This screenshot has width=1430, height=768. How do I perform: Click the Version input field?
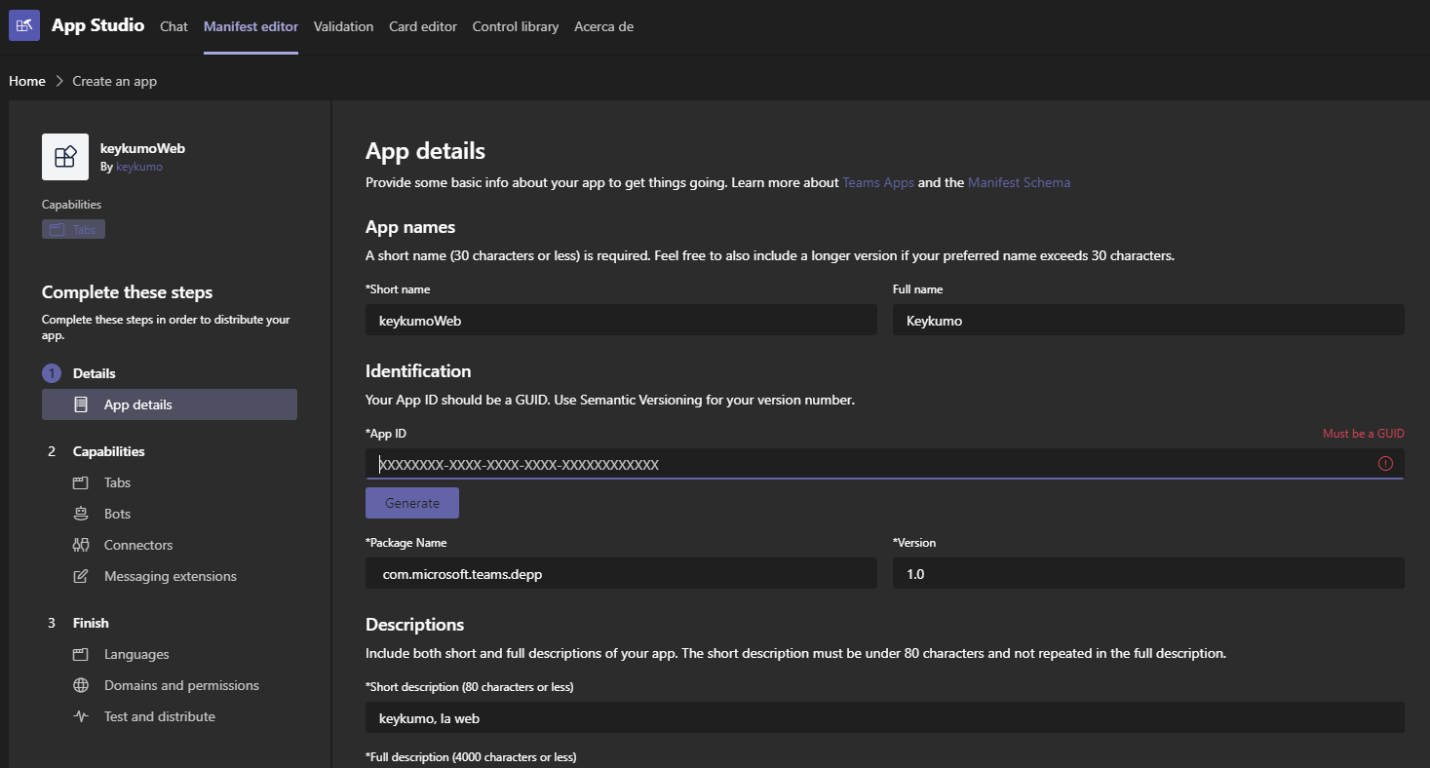(1148, 573)
